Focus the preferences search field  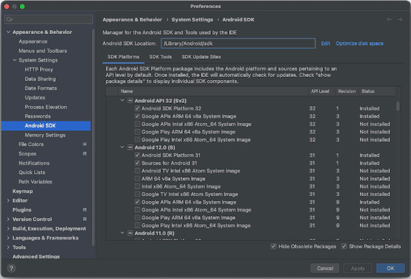49,19
